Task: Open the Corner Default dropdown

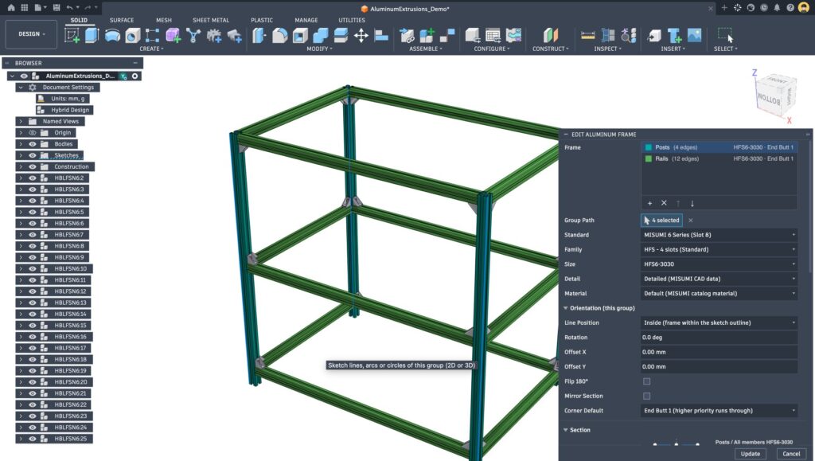Action: [x=719, y=411]
